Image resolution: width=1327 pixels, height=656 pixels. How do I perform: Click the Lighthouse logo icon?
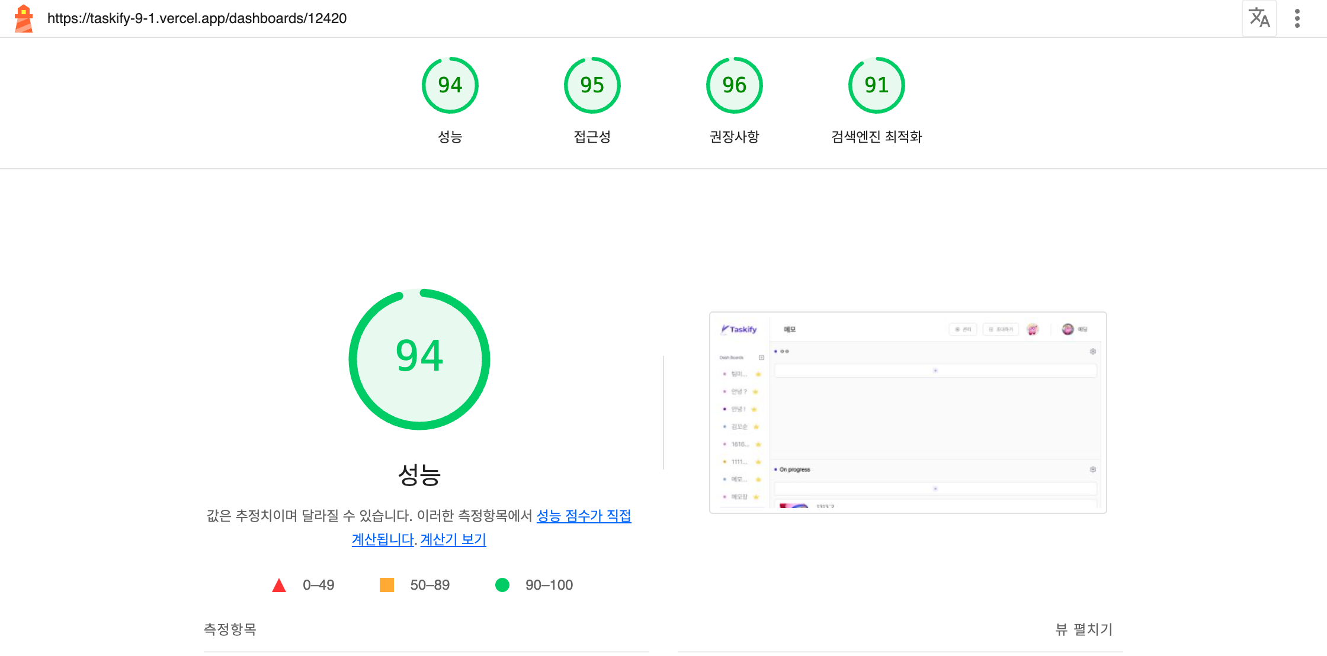(x=24, y=18)
